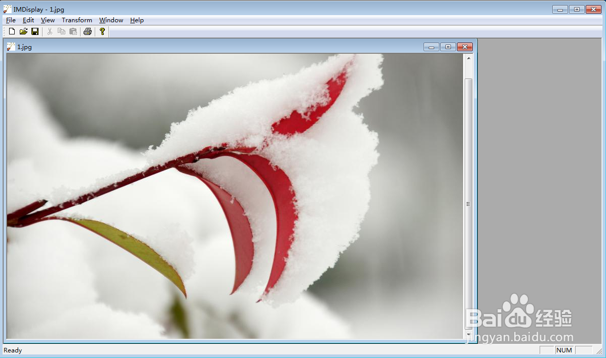This screenshot has height=358, width=606.
Task: Click the 1.jpg child window title text
Action: click(x=24, y=47)
